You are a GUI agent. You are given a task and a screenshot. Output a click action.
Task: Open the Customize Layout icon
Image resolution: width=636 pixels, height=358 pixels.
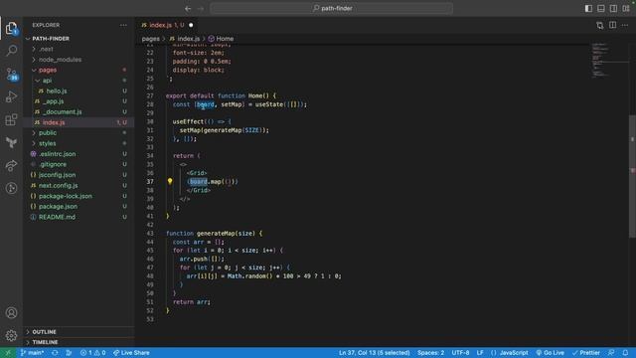coord(626,9)
